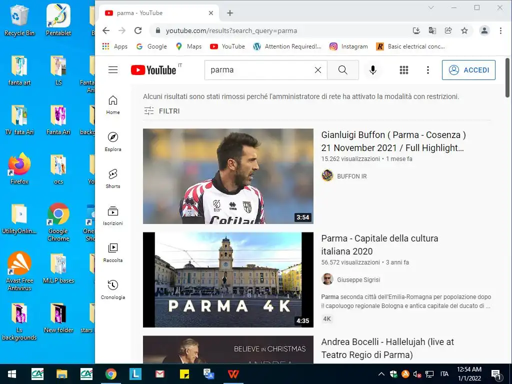Image resolution: width=512 pixels, height=384 pixels.
Task: Open YouTube settings three-dot menu
Action: (428, 70)
